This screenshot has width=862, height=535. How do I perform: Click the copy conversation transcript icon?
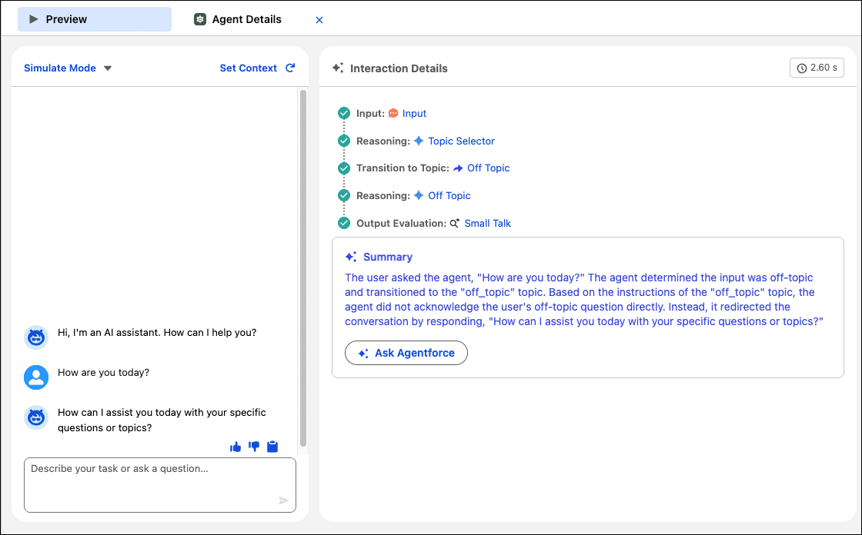272,446
